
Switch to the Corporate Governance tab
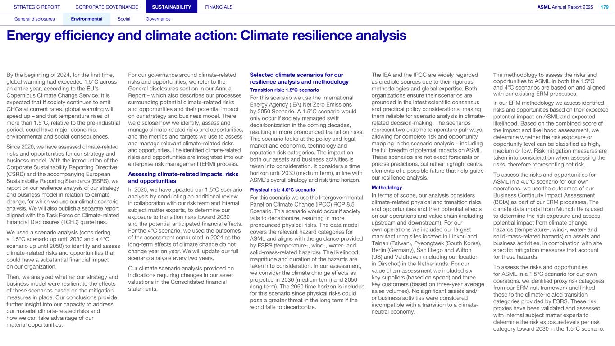[x=107, y=7]
